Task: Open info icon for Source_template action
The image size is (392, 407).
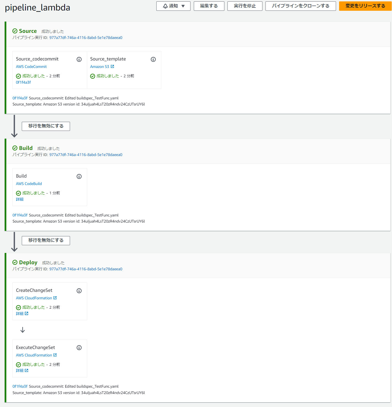Action: pos(153,59)
